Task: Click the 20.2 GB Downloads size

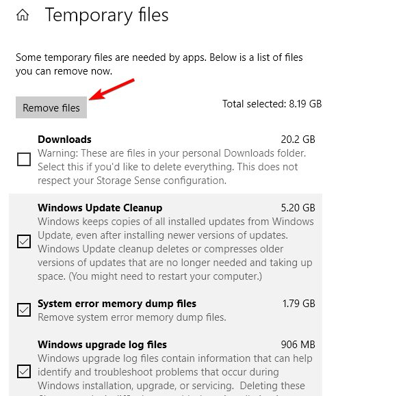Action: [x=298, y=140]
